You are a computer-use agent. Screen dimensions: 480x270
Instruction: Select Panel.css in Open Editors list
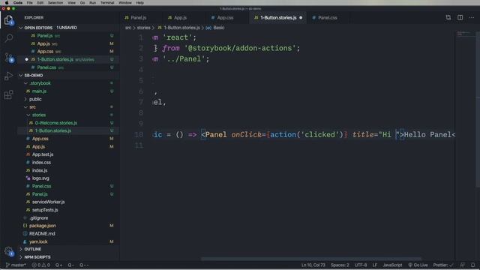point(46,67)
